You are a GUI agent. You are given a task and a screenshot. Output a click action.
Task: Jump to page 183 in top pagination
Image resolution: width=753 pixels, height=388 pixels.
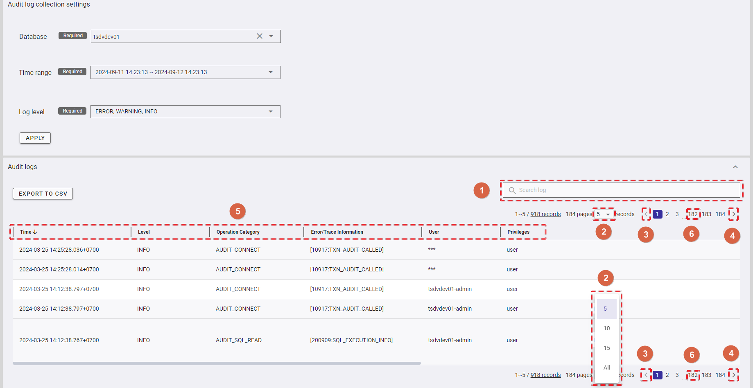[x=706, y=214]
